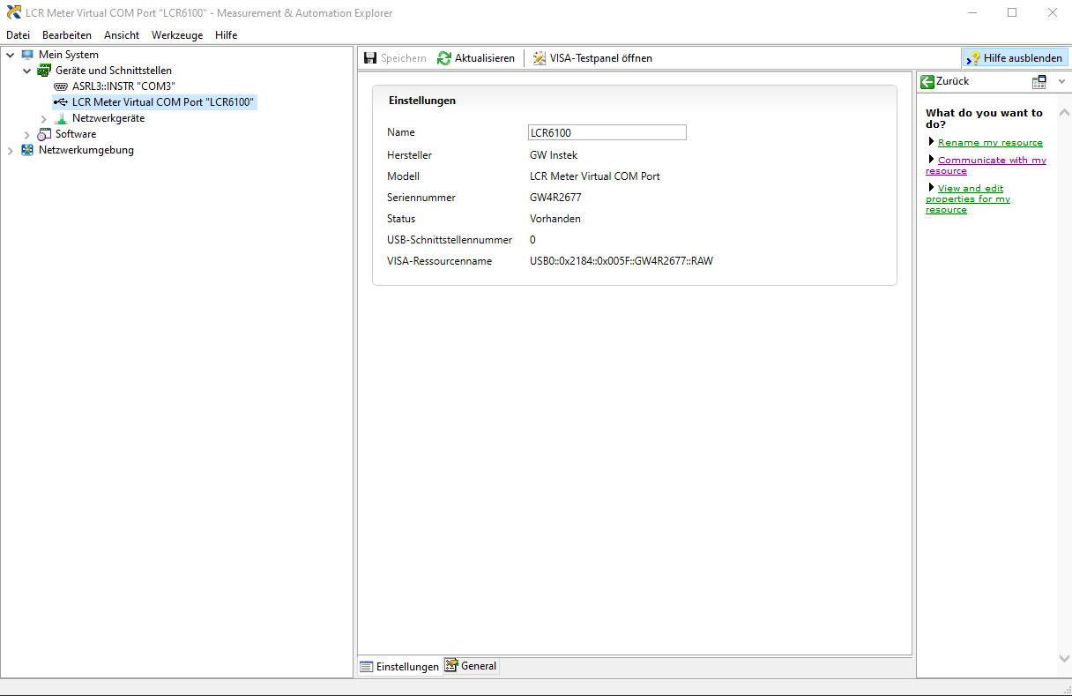This screenshot has width=1072, height=696.
Task: Open the Werkzeuge menu
Action: [x=177, y=35]
